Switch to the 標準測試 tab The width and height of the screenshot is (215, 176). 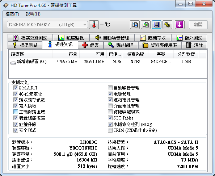point(25,45)
